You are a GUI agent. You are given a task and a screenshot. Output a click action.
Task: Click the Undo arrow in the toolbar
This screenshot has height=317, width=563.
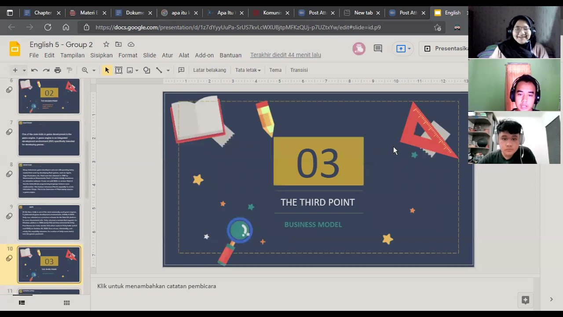[x=34, y=70]
